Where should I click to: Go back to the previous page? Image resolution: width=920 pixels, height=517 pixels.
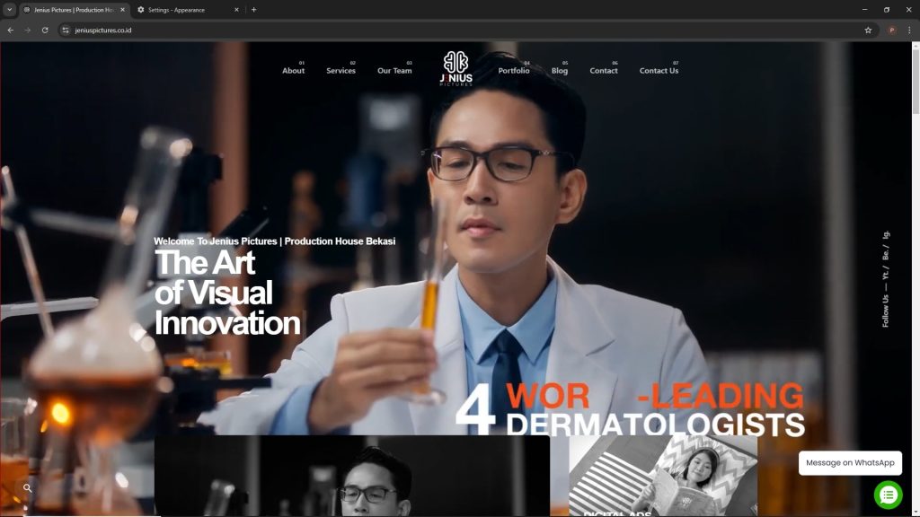(11, 30)
